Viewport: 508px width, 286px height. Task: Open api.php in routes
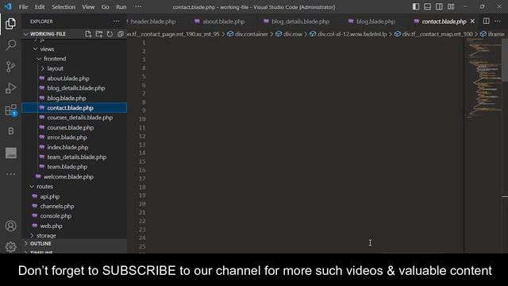point(49,196)
